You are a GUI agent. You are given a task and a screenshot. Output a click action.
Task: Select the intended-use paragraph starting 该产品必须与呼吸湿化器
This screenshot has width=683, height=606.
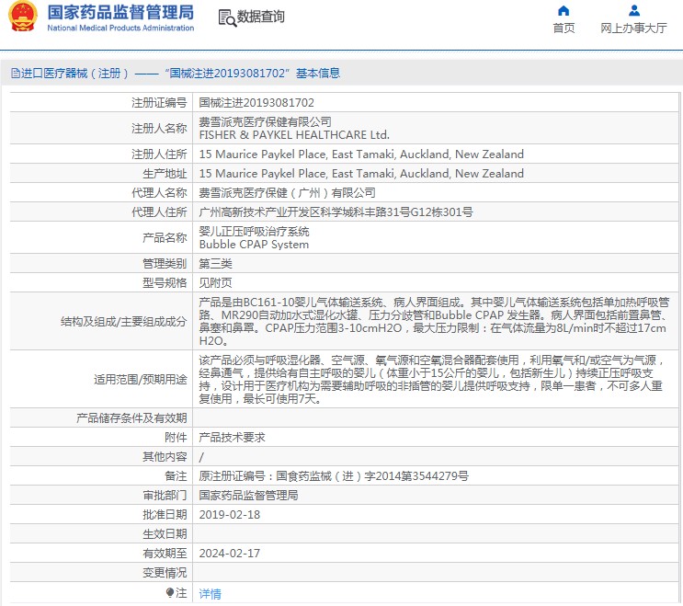coord(432,380)
